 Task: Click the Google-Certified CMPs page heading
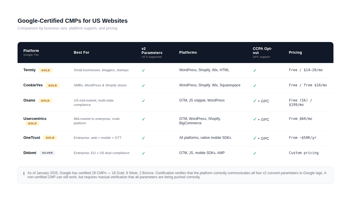(x=73, y=21)
